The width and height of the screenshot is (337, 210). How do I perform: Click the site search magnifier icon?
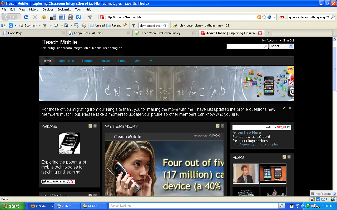point(266,46)
